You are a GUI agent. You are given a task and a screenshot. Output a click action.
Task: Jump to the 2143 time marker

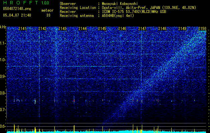point(62,29)
